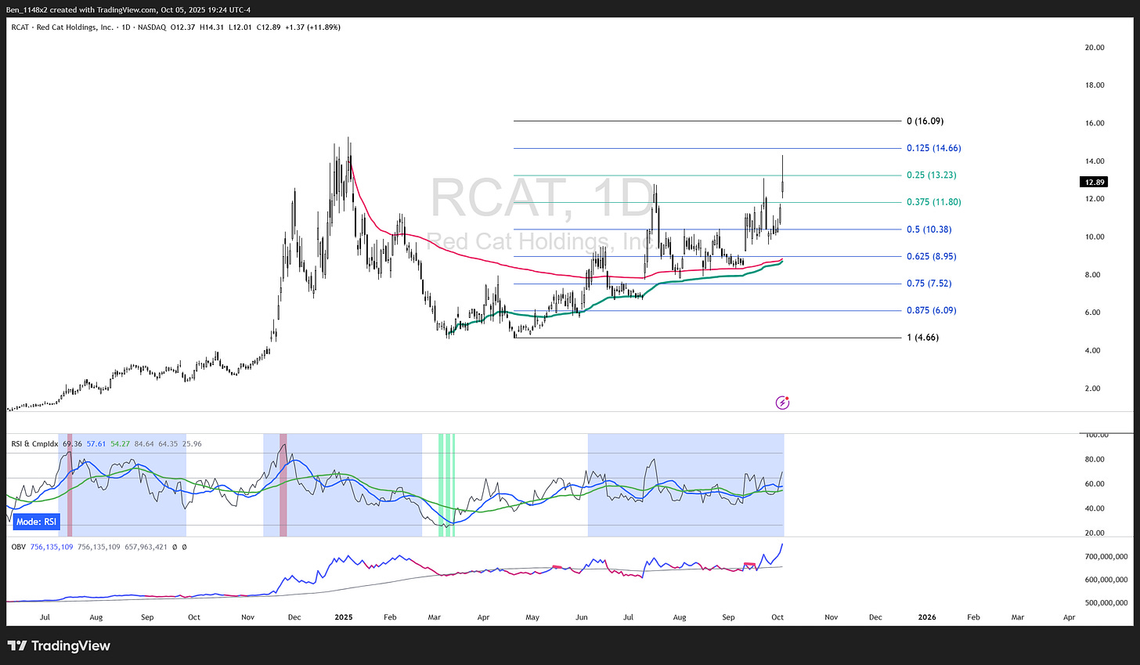
Task: Select the Fibonacci label 0.625 (8.95)
Action: coord(931,256)
